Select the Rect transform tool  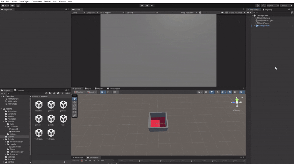click(74, 112)
